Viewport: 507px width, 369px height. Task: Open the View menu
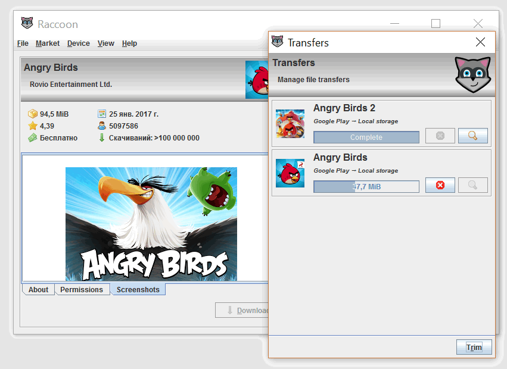click(x=105, y=43)
